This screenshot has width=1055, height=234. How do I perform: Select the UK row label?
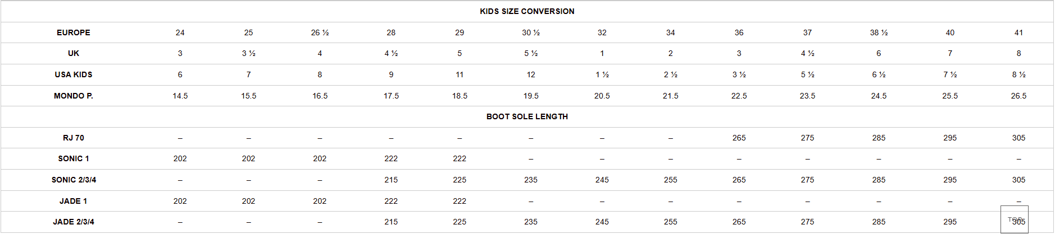pyautogui.click(x=74, y=53)
